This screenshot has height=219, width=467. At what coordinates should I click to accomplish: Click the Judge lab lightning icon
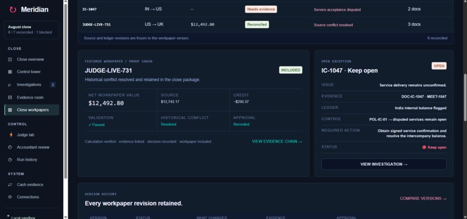(x=11, y=135)
